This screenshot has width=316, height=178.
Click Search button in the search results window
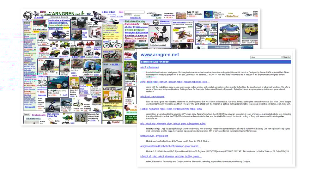286,57
